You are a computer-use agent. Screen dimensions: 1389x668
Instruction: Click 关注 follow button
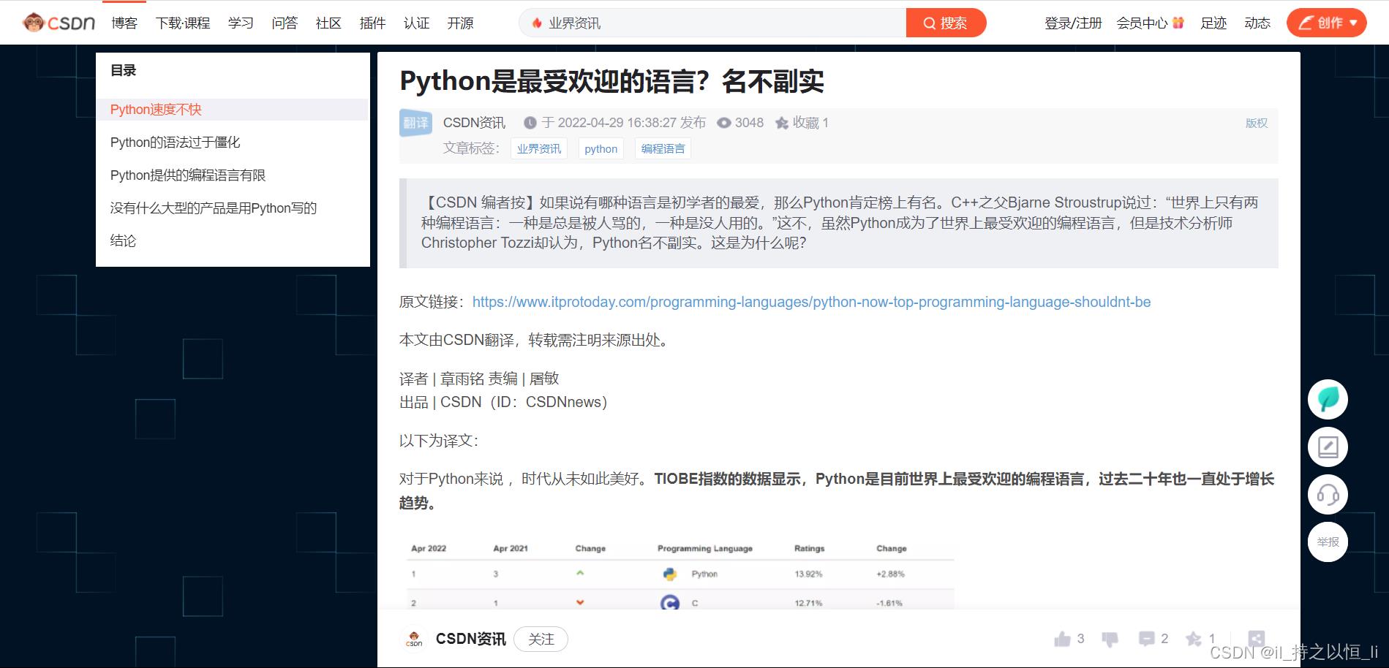[541, 639]
